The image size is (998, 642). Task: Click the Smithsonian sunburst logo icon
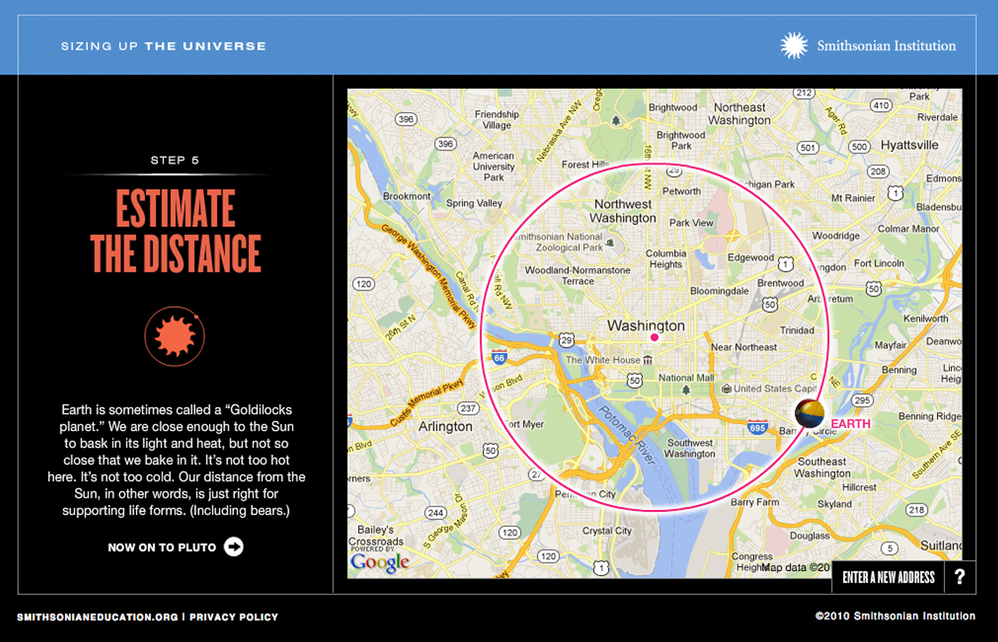(x=794, y=46)
